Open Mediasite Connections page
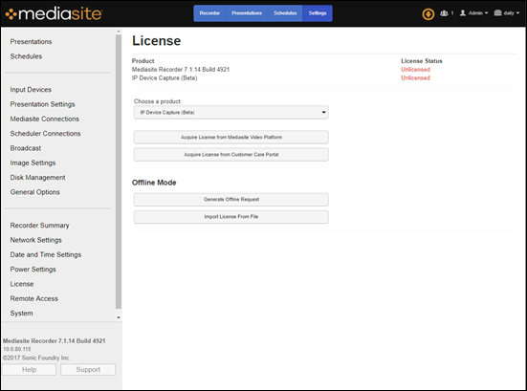 44,119
